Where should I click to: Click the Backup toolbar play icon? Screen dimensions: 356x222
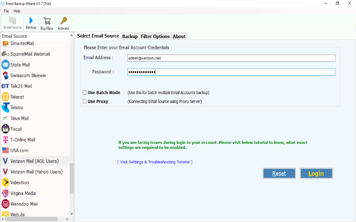(x=31, y=20)
